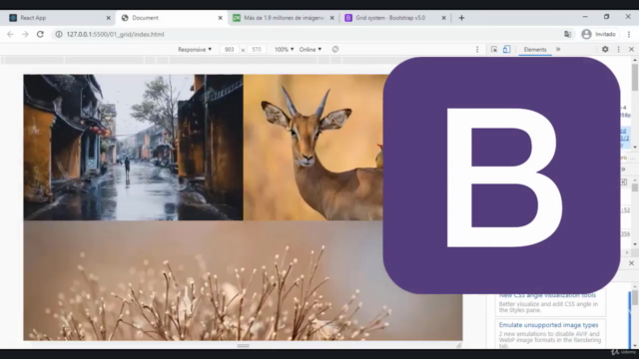Close the What's New drawer

631,263
